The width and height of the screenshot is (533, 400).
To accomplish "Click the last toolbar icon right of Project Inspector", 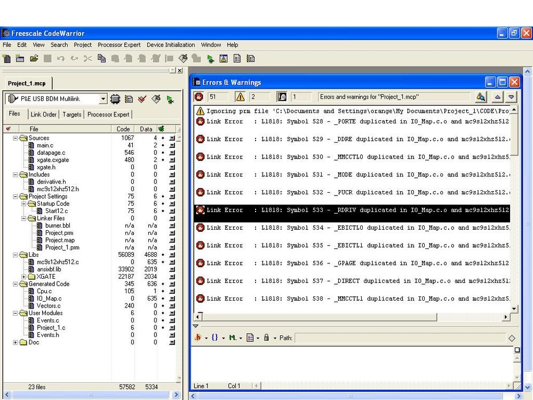I will (x=251, y=59).
